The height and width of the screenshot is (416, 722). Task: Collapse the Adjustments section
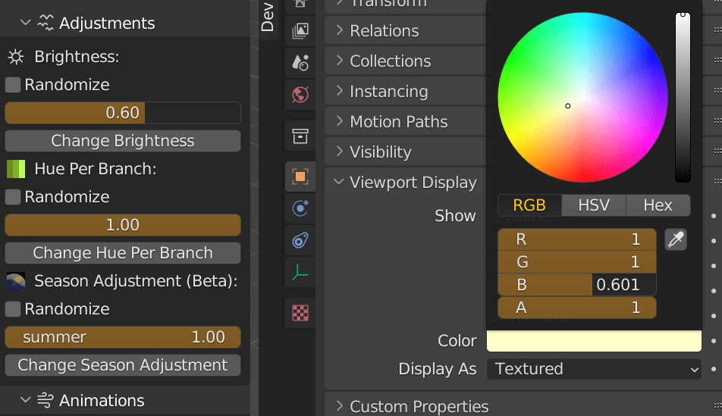point(25,23)
